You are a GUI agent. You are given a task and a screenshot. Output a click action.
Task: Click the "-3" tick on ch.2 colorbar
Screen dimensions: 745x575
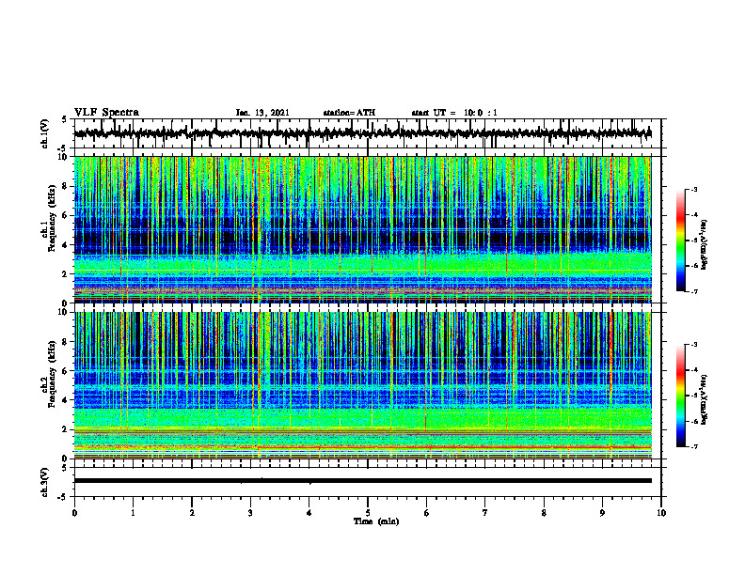click(x=694, y=345)
